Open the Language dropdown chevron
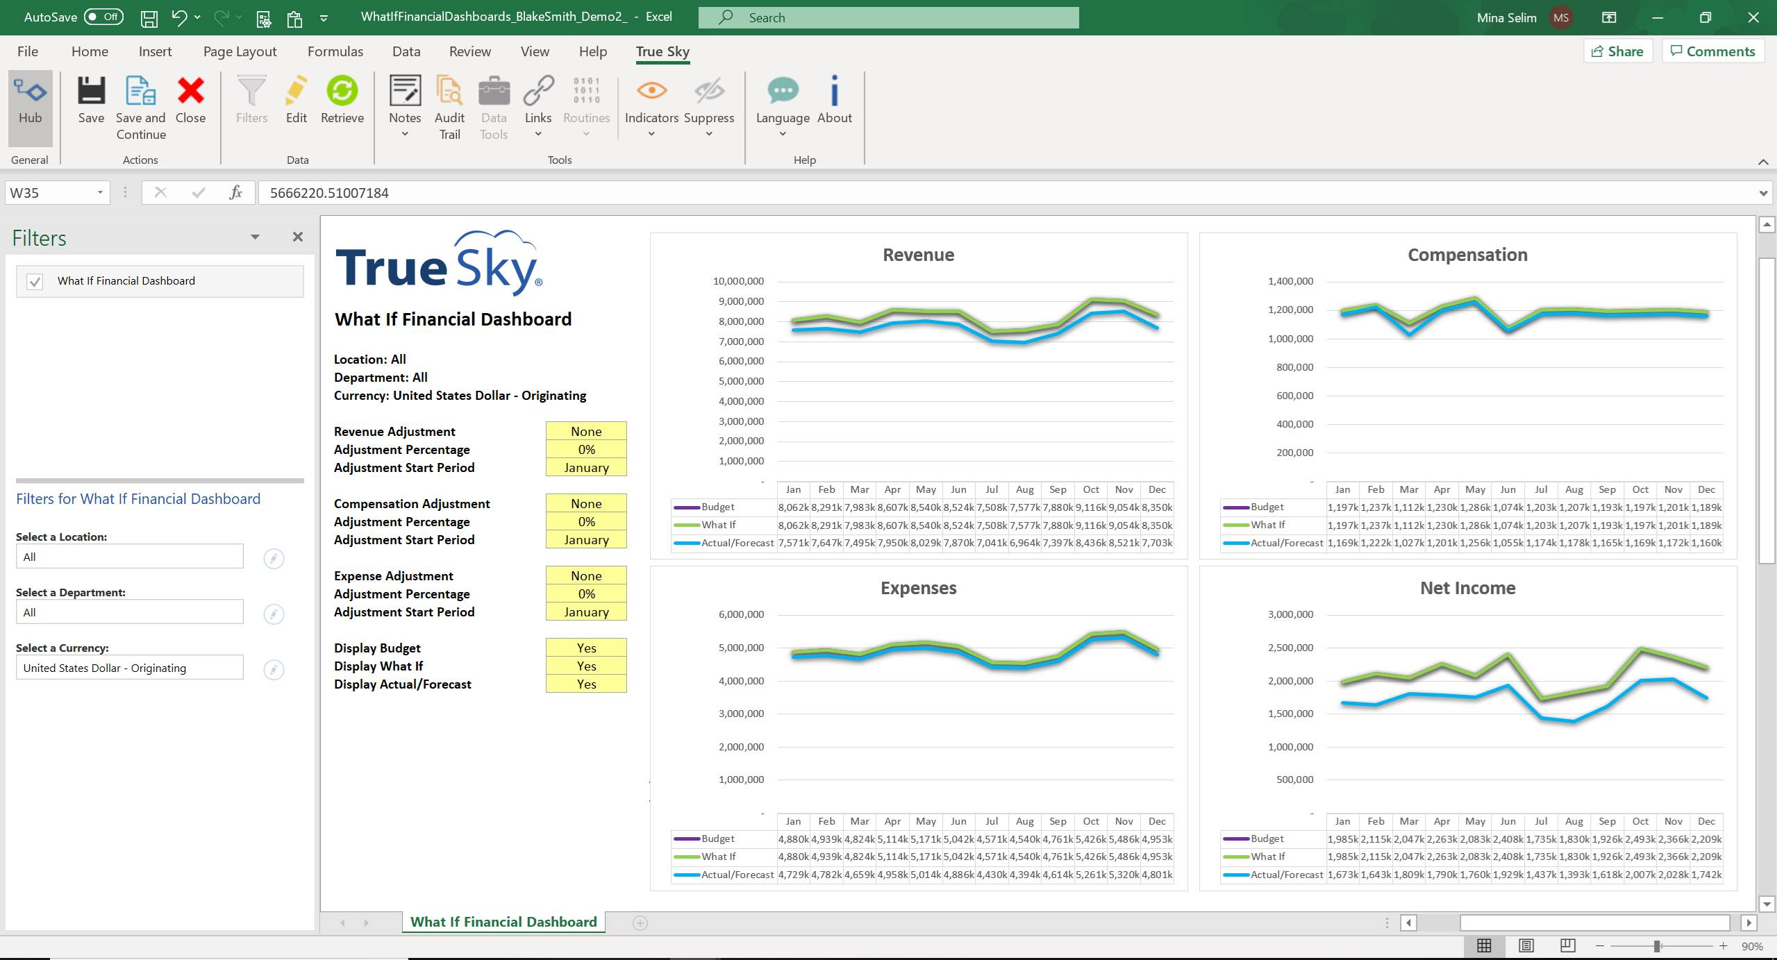The height and width of the screenshot is (960, 1777). (x=781, y=133)
